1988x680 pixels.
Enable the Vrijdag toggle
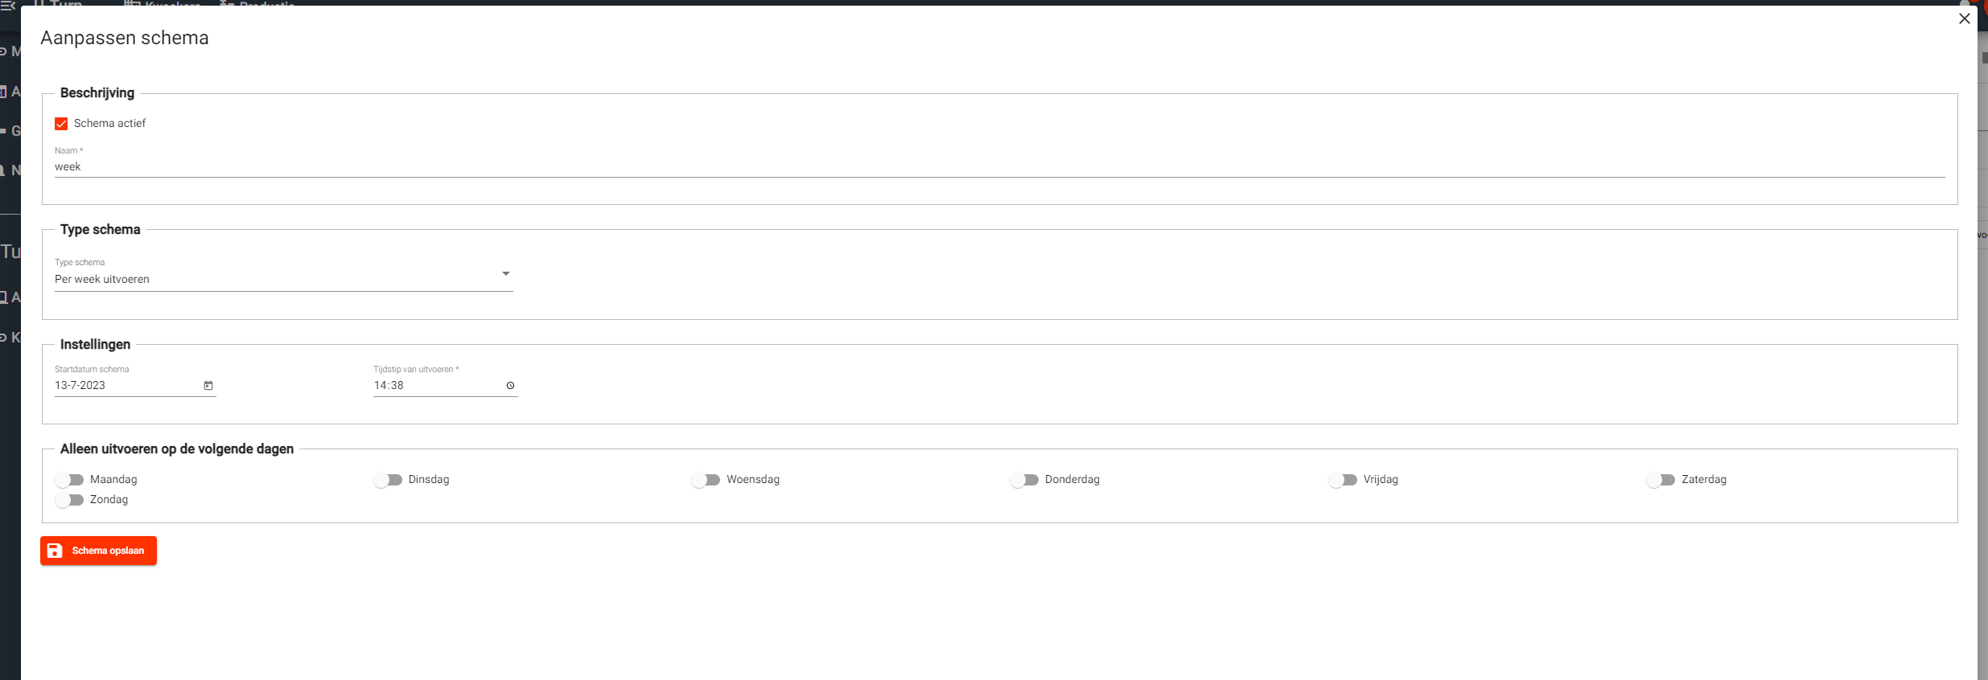pos(1343,480)
